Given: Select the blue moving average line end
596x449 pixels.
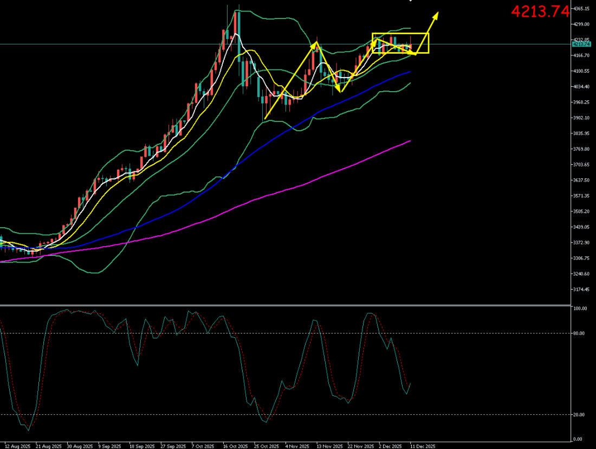Looking at the screenshot, I should pos(410,72).
